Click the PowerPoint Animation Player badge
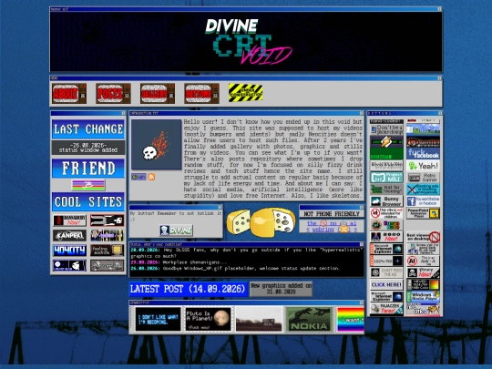The image size is (492, 369). [x=423, y=213]
